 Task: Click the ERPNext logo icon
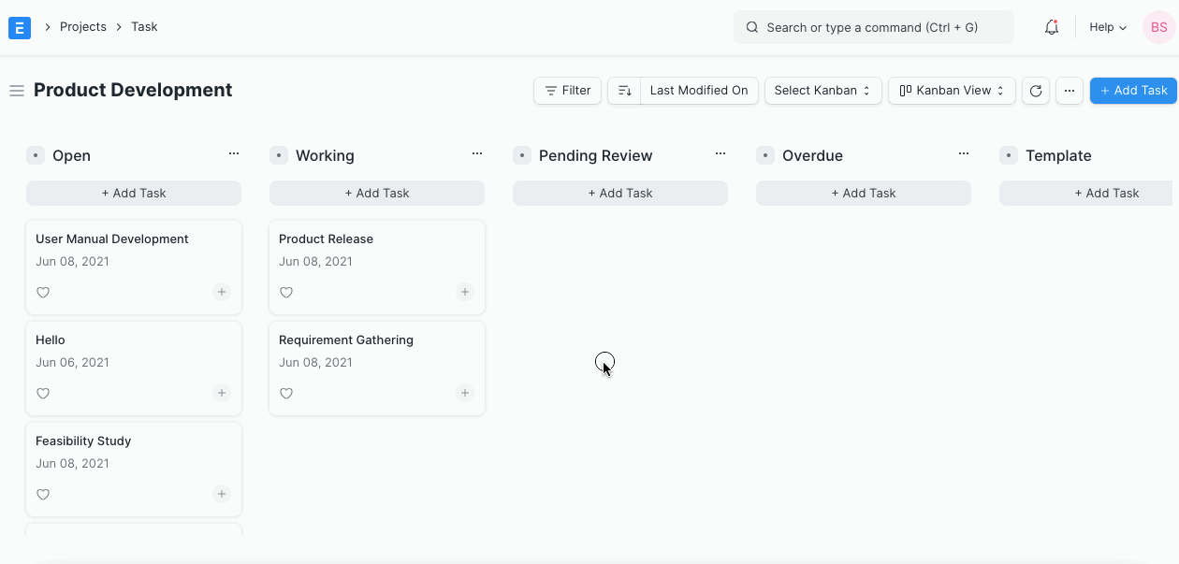click(19, 27)
